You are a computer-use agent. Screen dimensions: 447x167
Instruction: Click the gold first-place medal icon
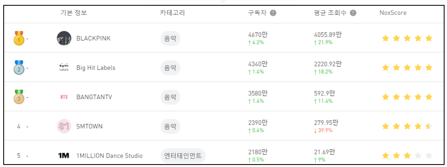pos(19,38)
